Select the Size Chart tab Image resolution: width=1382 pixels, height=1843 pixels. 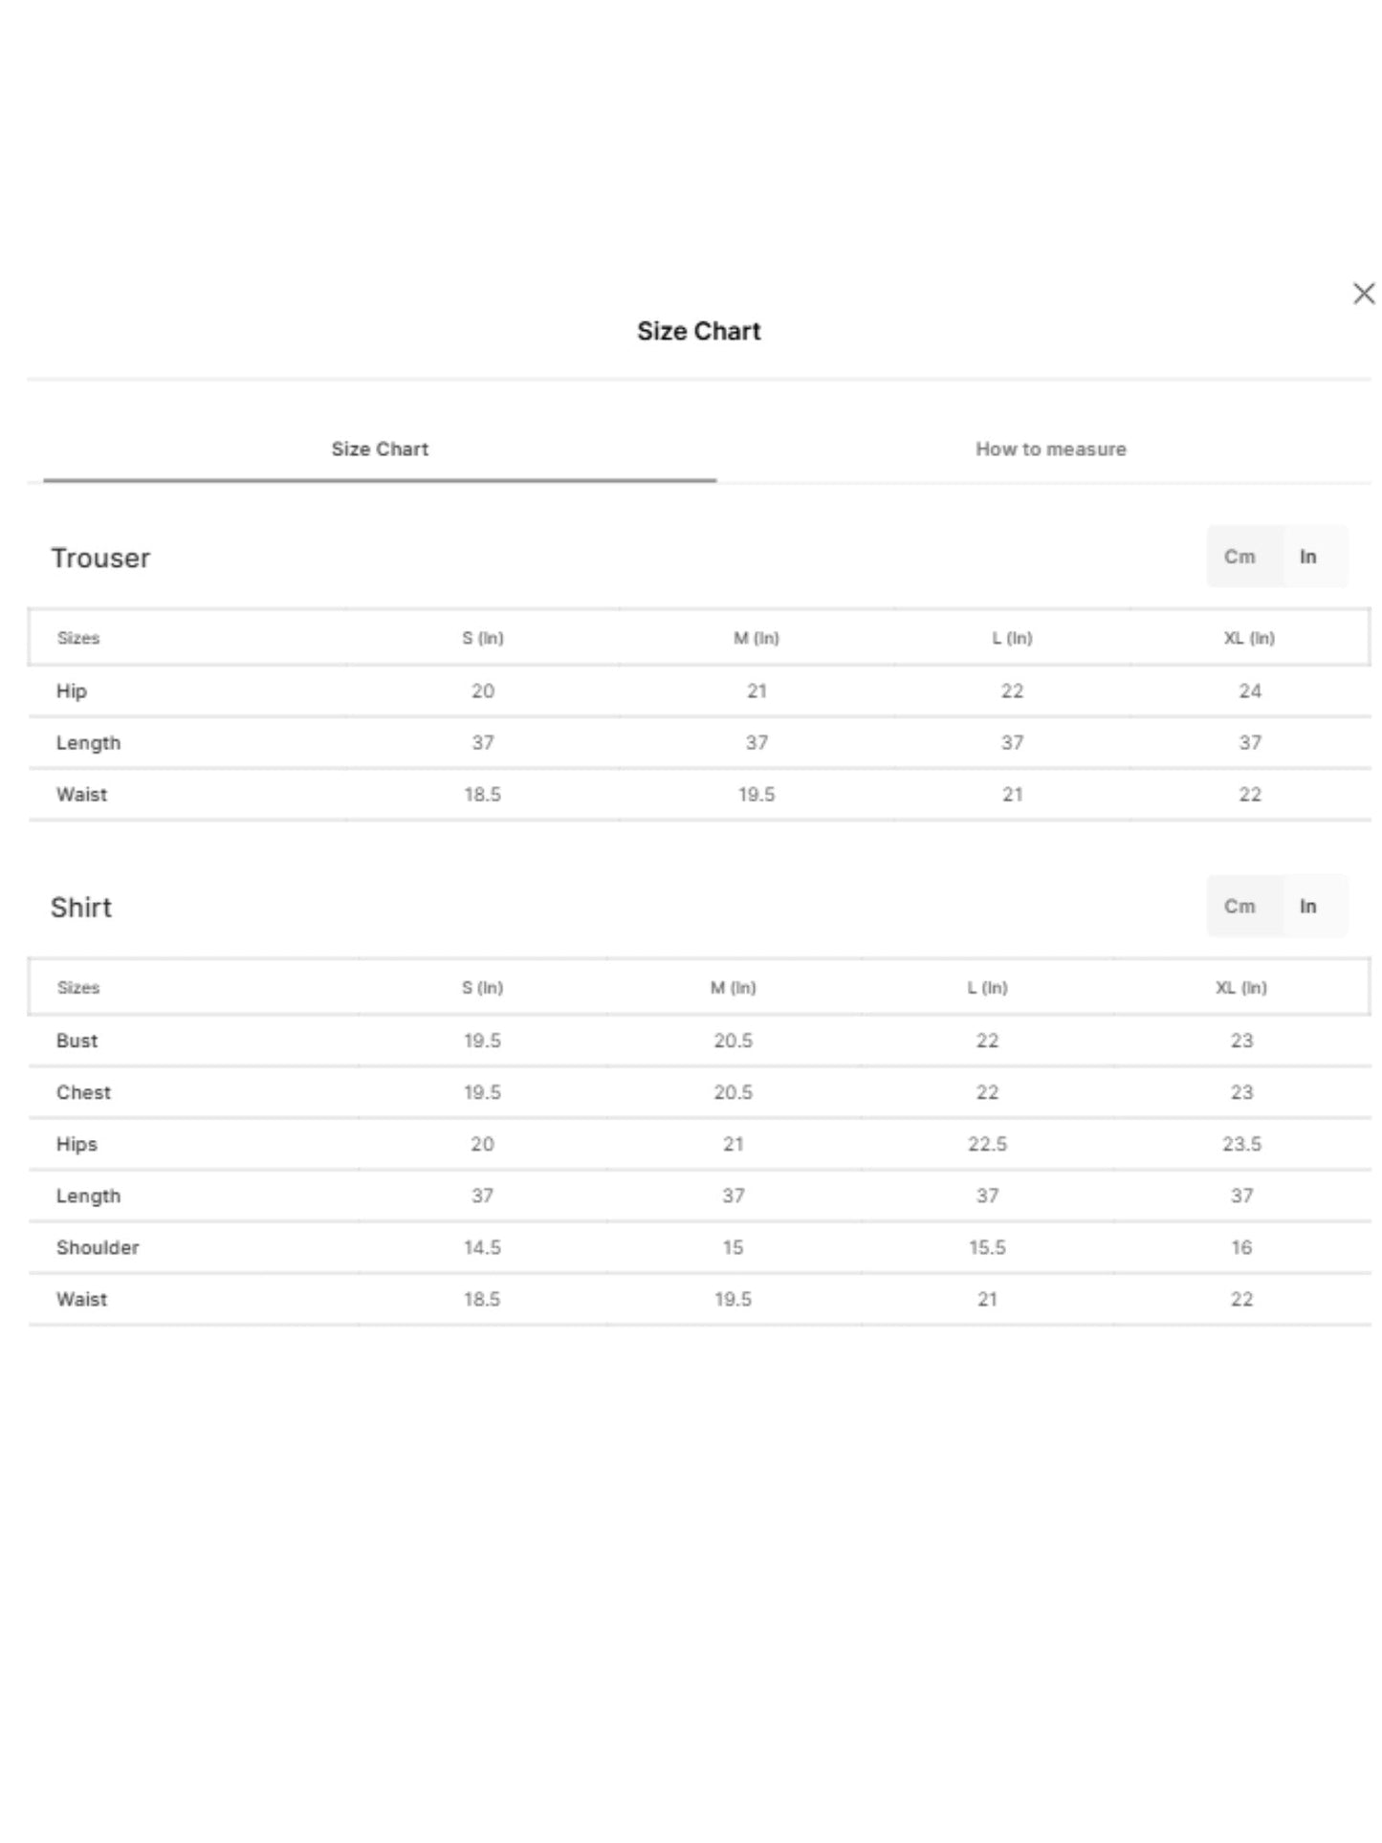click(380, 450)
